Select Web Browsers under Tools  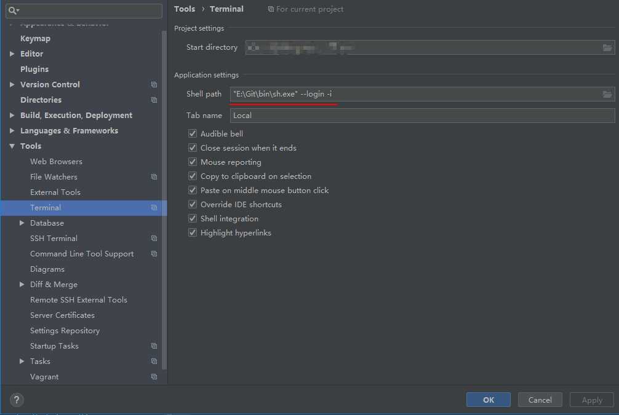[x=56, y=161]
